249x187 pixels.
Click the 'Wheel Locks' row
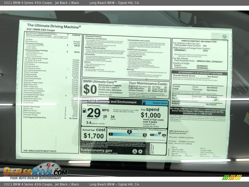click(x=28, y=109)
